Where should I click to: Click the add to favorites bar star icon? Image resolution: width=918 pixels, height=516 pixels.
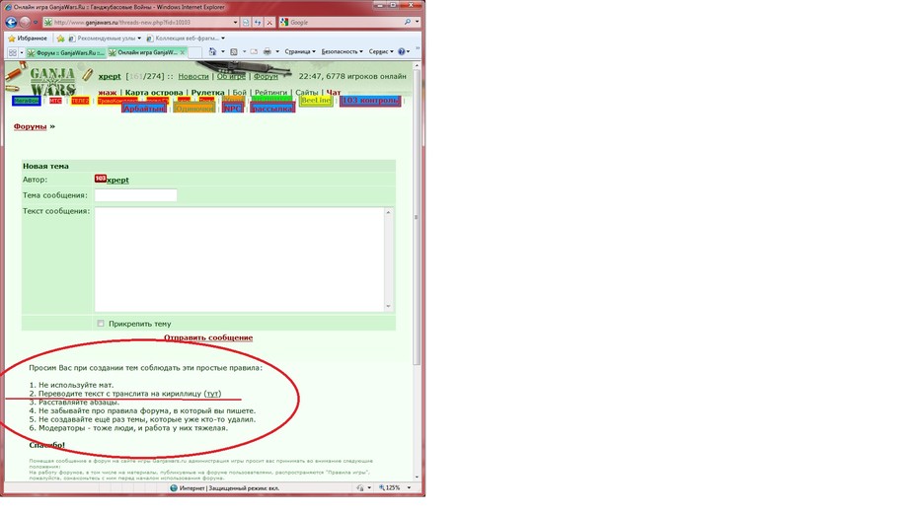pos(60,38)
